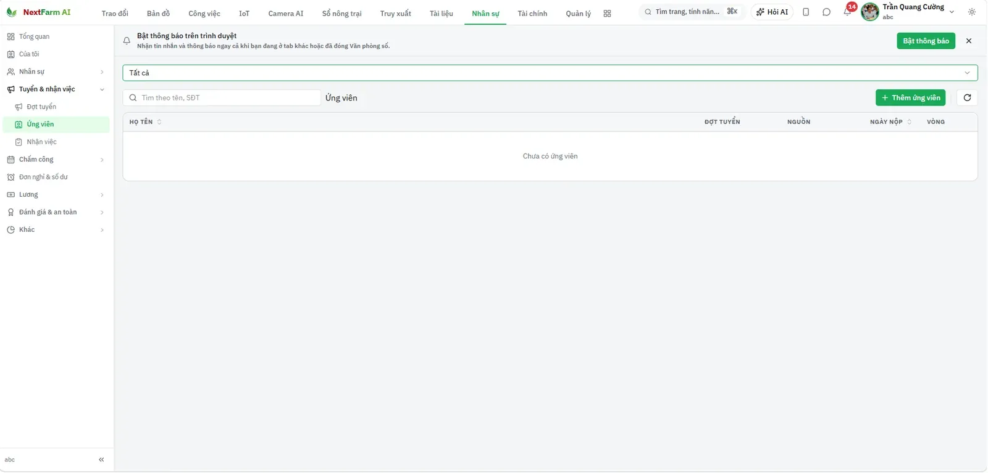Switch to the Tài chính tab
Viewport: 988px width, 473px height.
click(532, 14)
